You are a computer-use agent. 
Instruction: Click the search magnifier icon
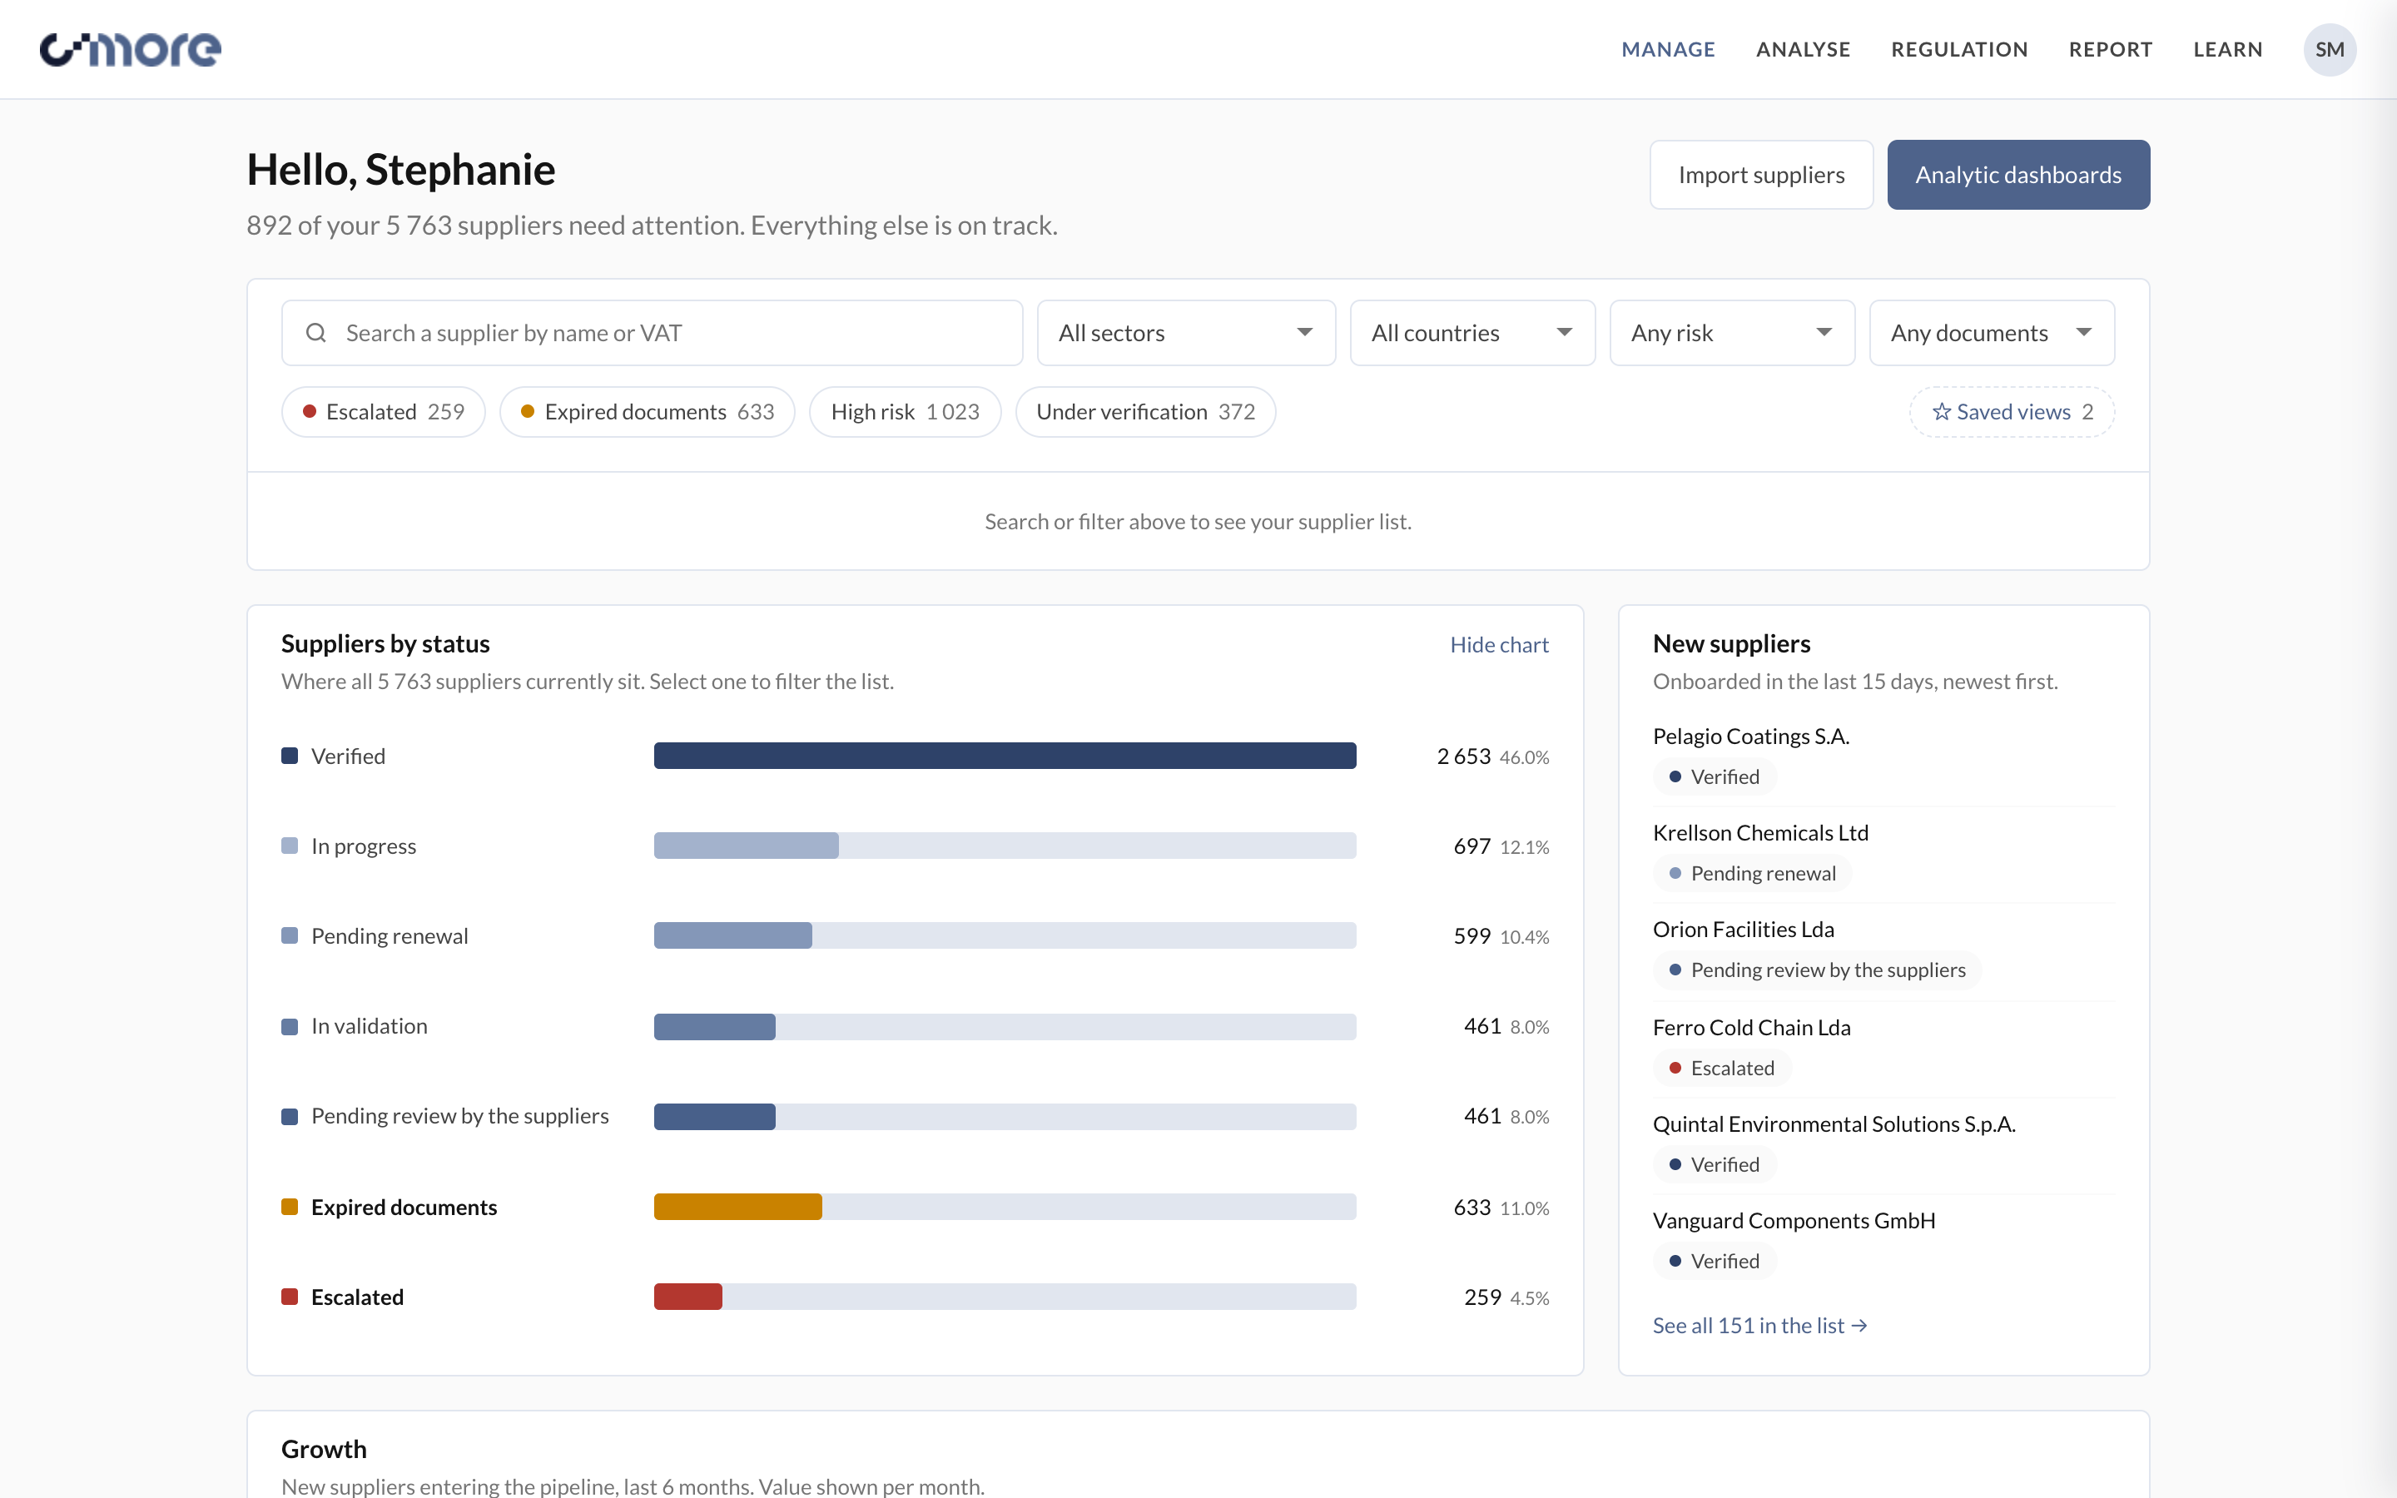pyautogui.click(x=316, y=333)
